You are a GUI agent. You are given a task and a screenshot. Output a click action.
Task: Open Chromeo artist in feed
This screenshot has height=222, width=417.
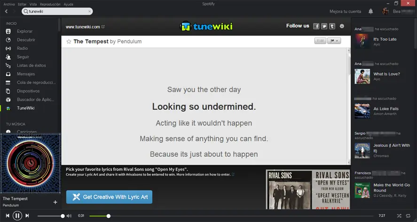pos(381,156)
